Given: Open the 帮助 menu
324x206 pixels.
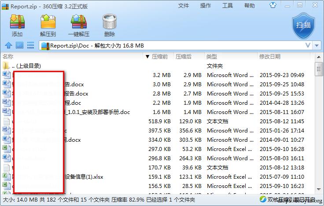Looking at the screenshot, I should point(250,5).
